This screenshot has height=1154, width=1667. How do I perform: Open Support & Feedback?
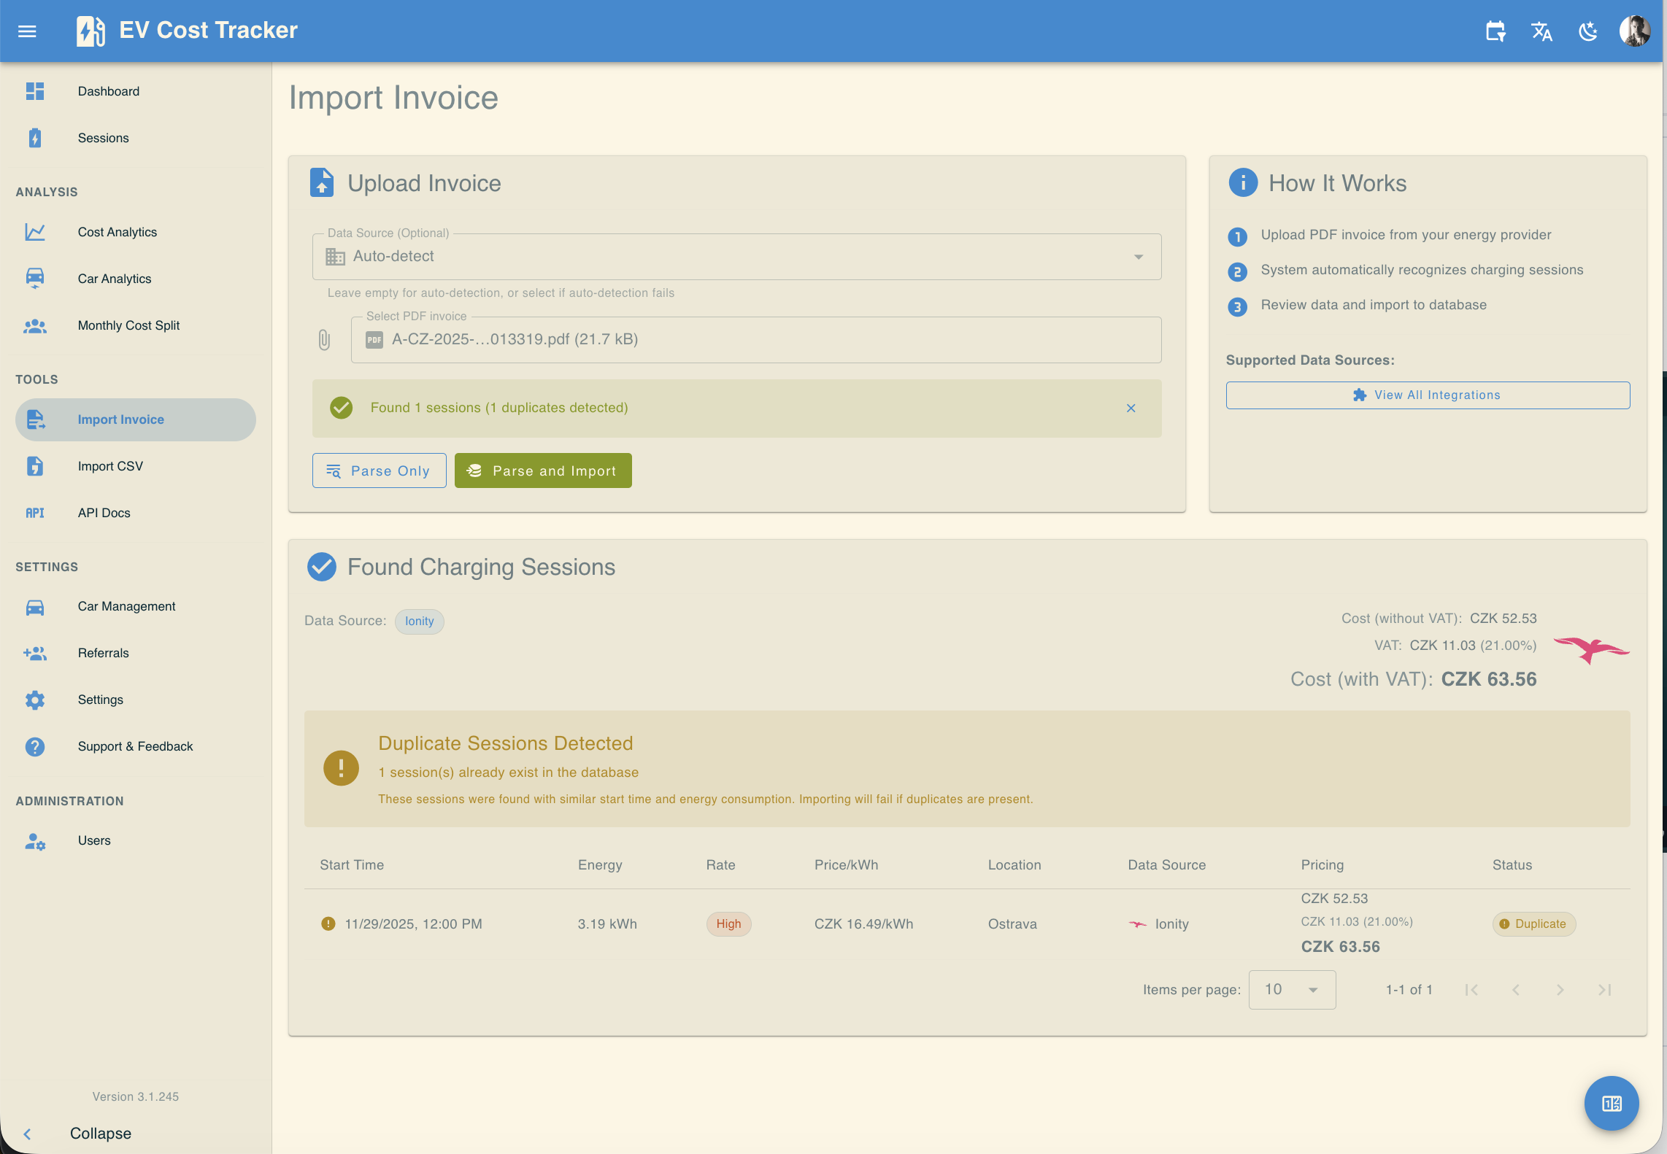click(x=135, y=746)
